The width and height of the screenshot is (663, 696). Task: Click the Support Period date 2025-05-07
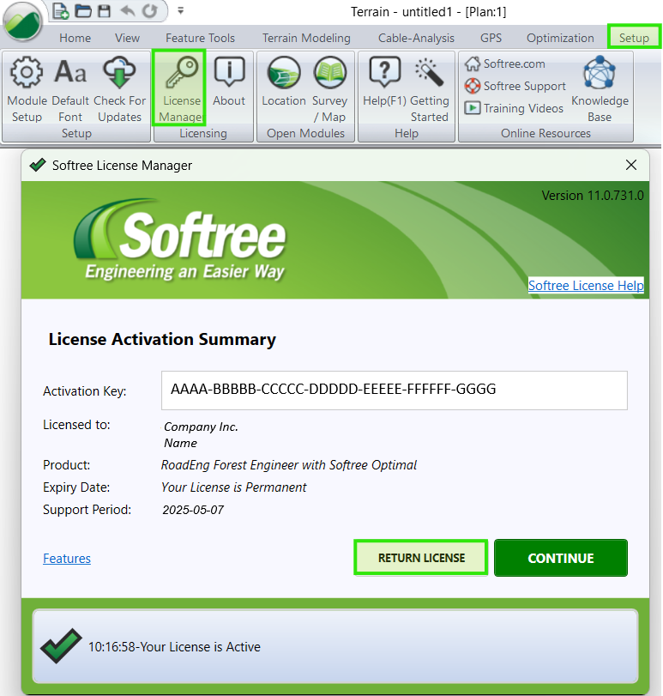pos(193,510)
